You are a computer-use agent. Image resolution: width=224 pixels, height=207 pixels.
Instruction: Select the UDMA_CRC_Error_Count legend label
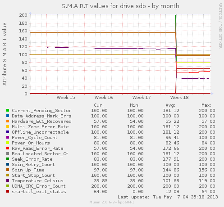(x=39, y=186)
